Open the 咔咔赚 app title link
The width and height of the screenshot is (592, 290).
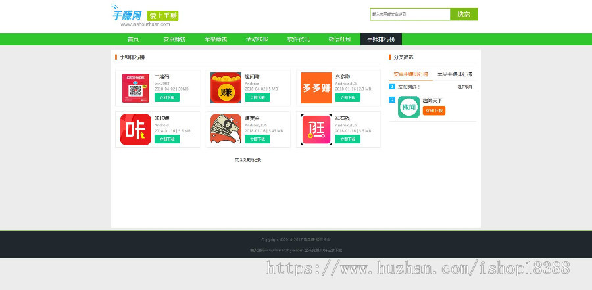coord(162,118)
